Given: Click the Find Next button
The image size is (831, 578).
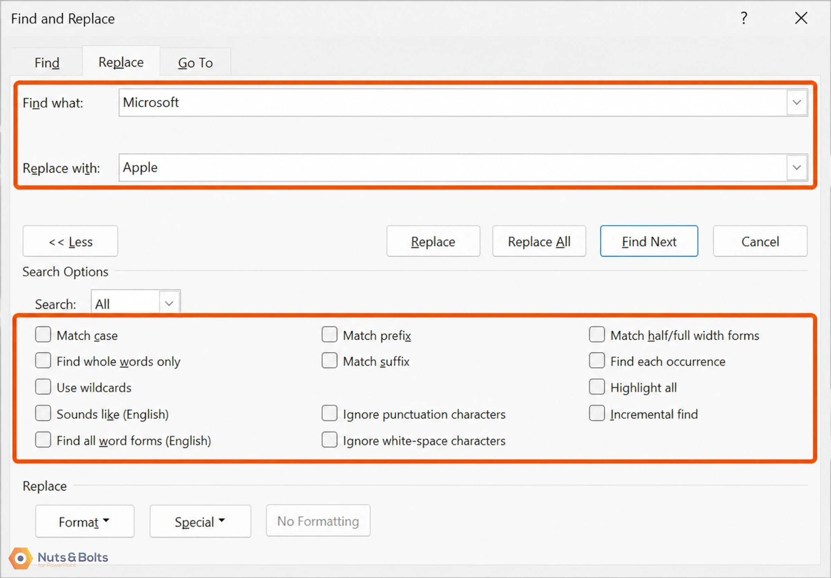Looking at the screenshot, I should (649, 241).
